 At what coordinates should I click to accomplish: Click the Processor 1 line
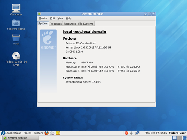click(102, 71)
